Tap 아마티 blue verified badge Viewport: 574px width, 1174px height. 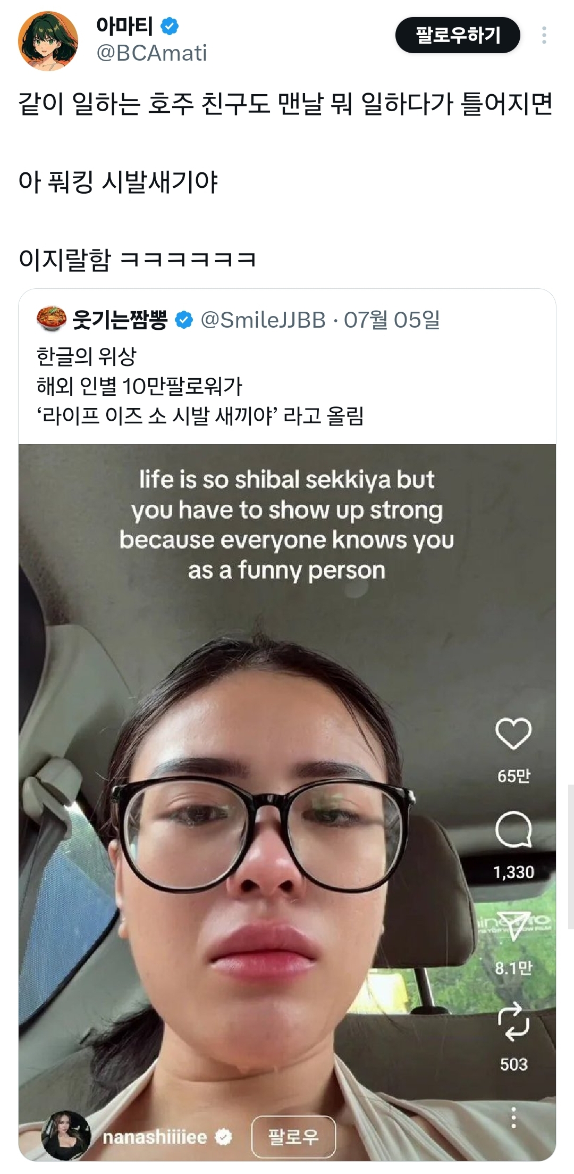170,26
